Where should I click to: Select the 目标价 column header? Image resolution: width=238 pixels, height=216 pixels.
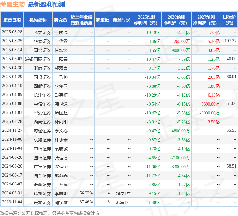point(229,20)
